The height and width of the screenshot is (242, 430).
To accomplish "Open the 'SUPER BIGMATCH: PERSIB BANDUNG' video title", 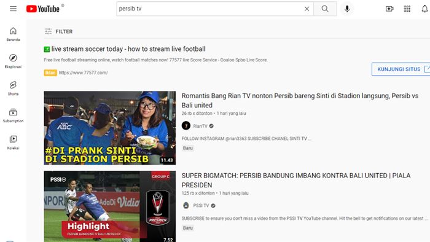I will click(x=296, y=181).
